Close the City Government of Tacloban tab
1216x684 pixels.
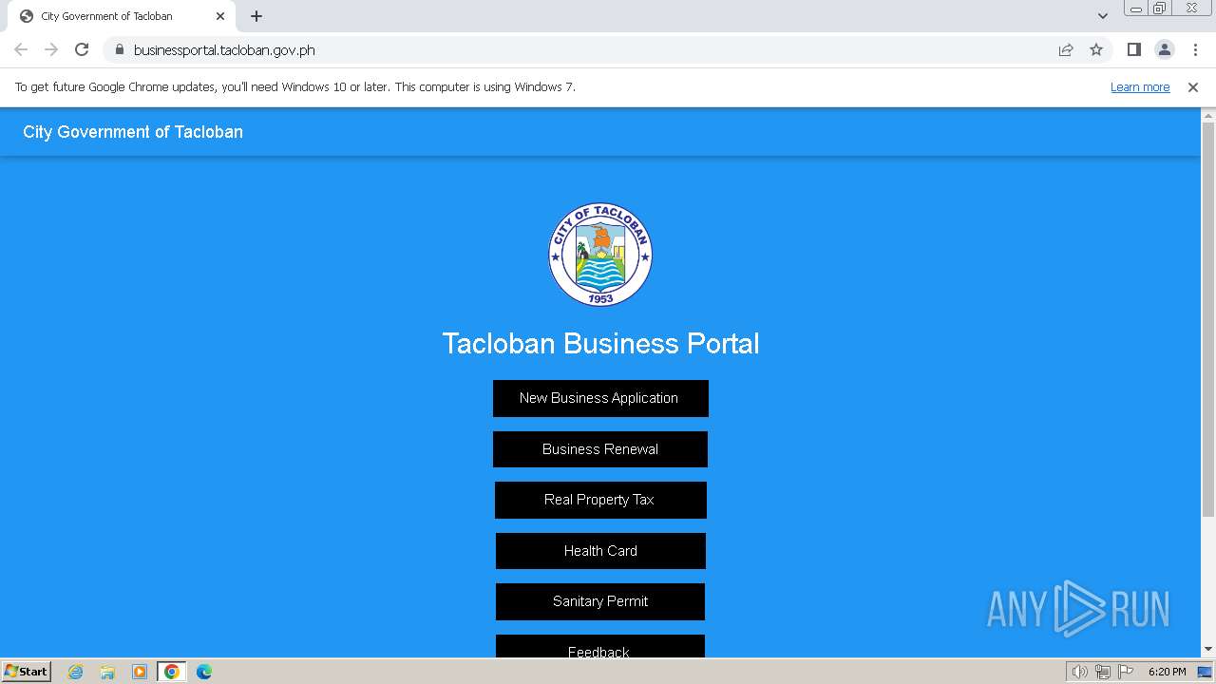point(220,16)
